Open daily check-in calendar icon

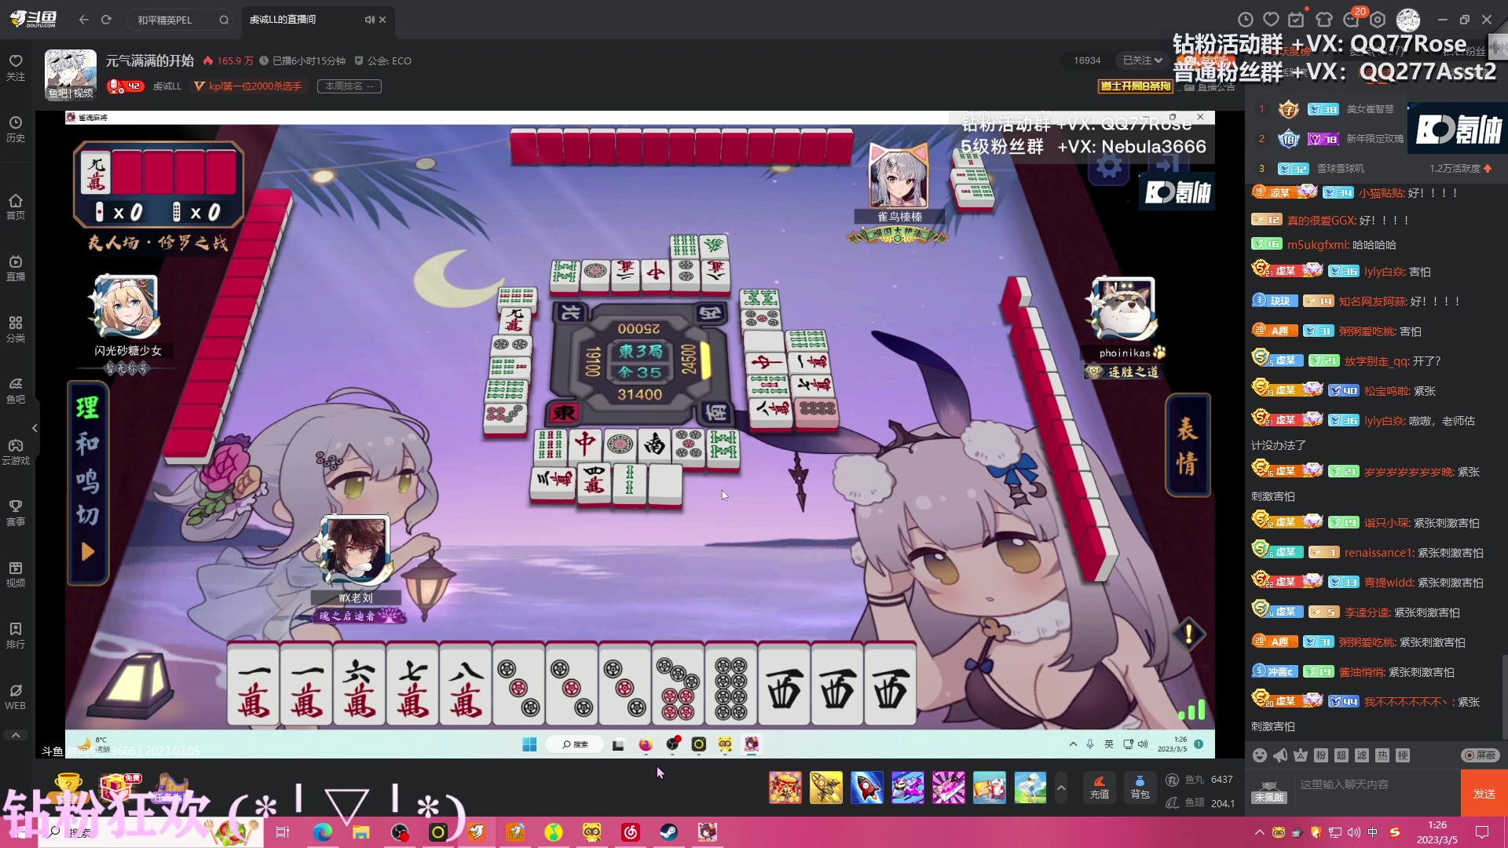coord(1297,20)
